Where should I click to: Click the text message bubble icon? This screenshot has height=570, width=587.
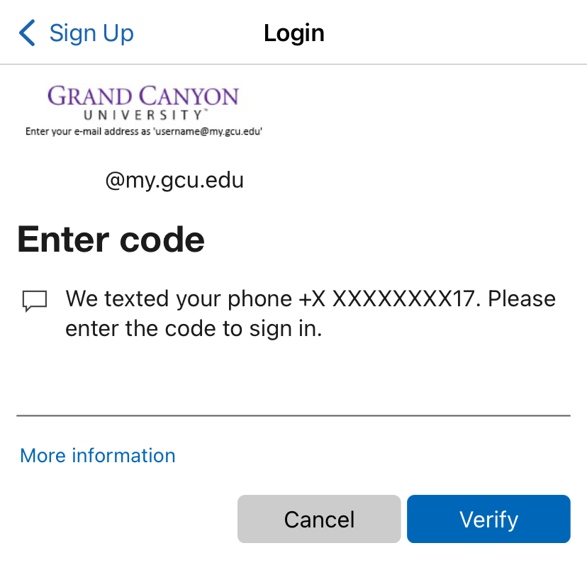(35, 301)
